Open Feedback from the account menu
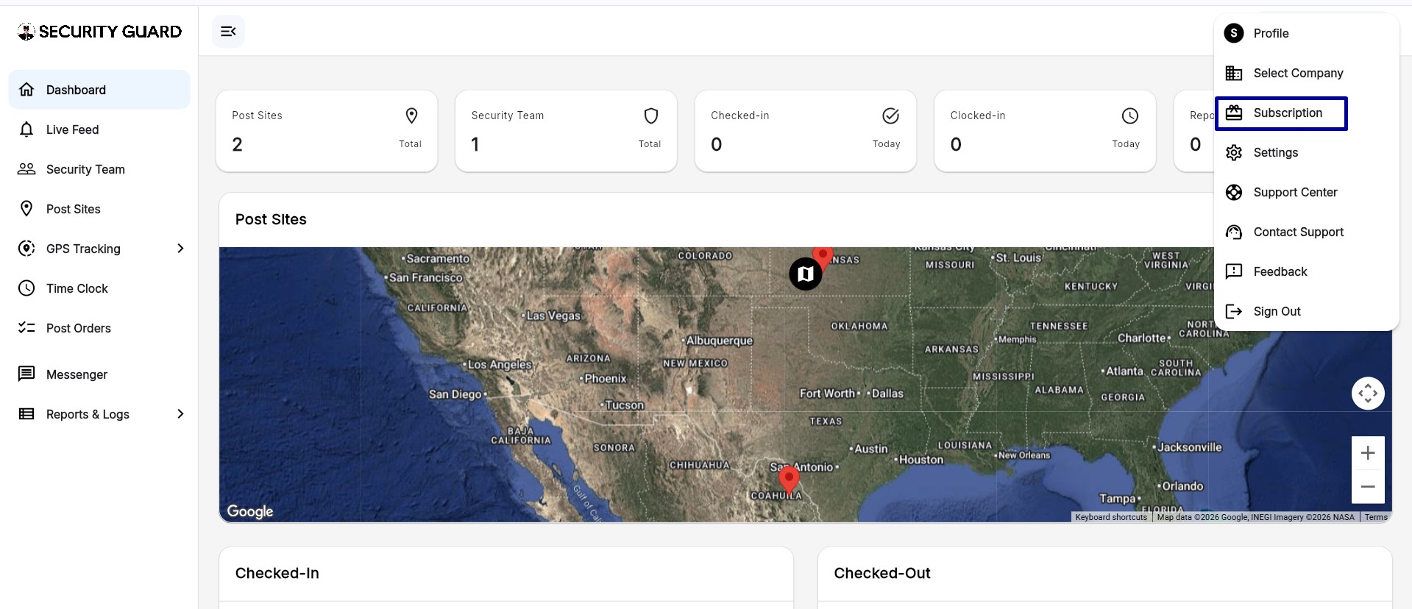Viewport: 1412px width, 609px height. (1306, 271)
